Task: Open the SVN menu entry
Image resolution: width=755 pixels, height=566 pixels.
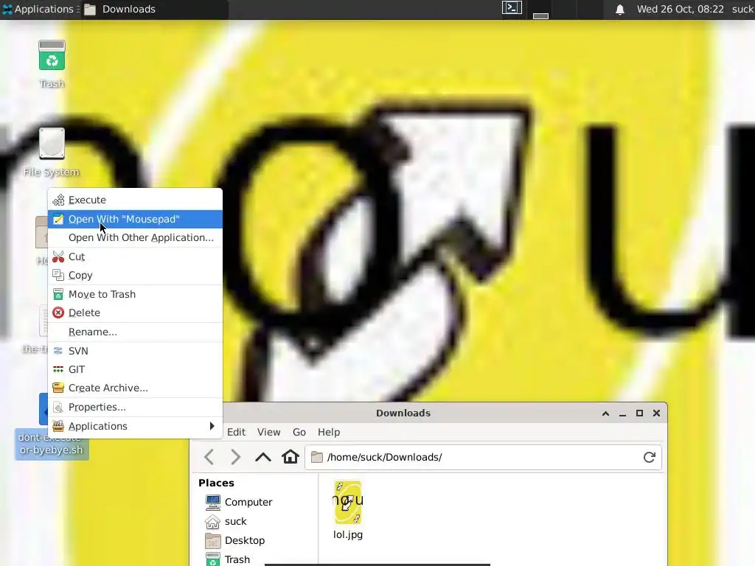Action: pos(135,351)
